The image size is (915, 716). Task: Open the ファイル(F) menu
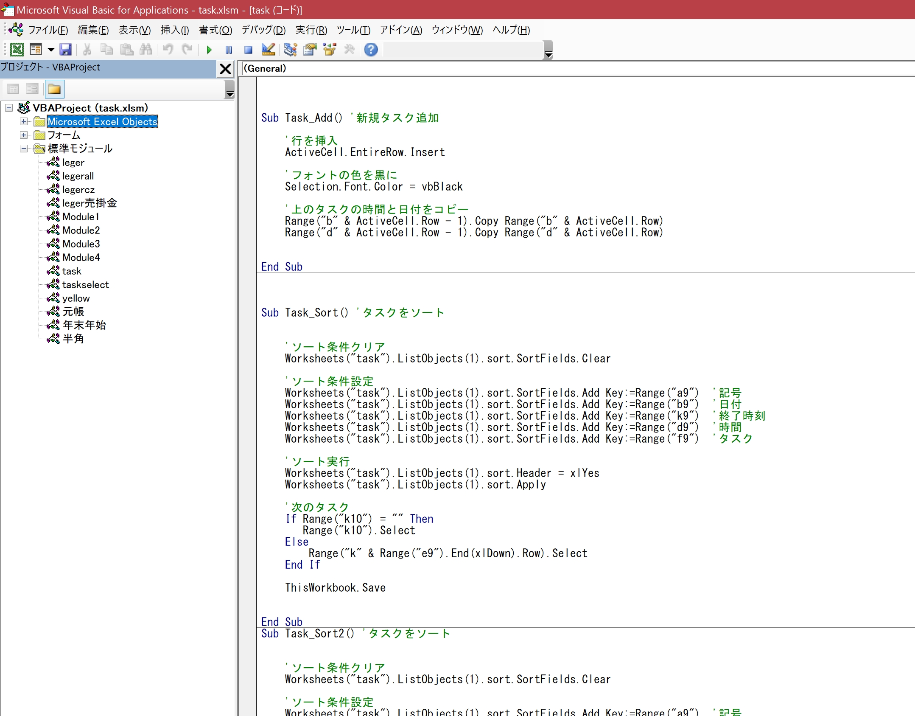click(x=48, y=30)
